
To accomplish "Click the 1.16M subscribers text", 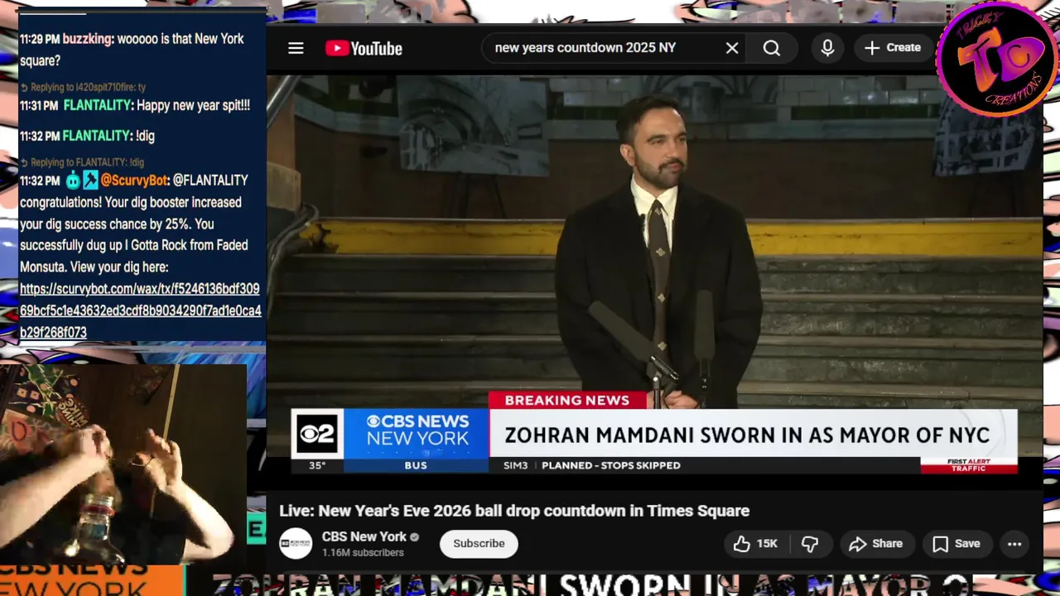I will pos(363,553).
